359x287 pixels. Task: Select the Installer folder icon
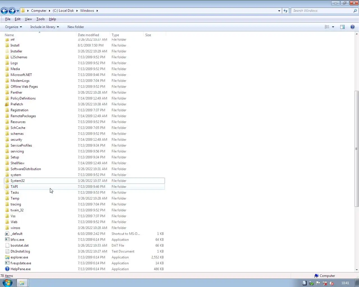click(7, 51)
